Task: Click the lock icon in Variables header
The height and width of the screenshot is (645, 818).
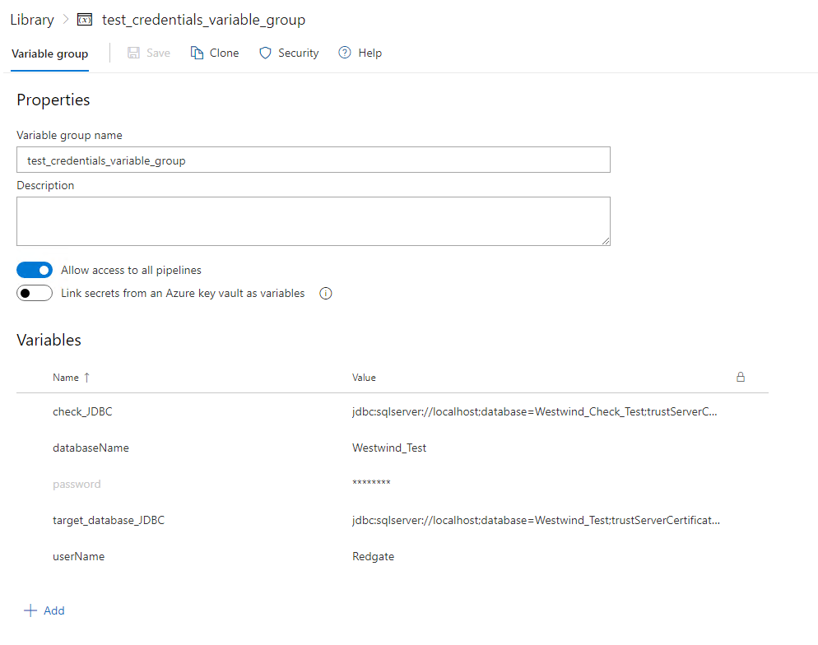Action: (741, 377)
